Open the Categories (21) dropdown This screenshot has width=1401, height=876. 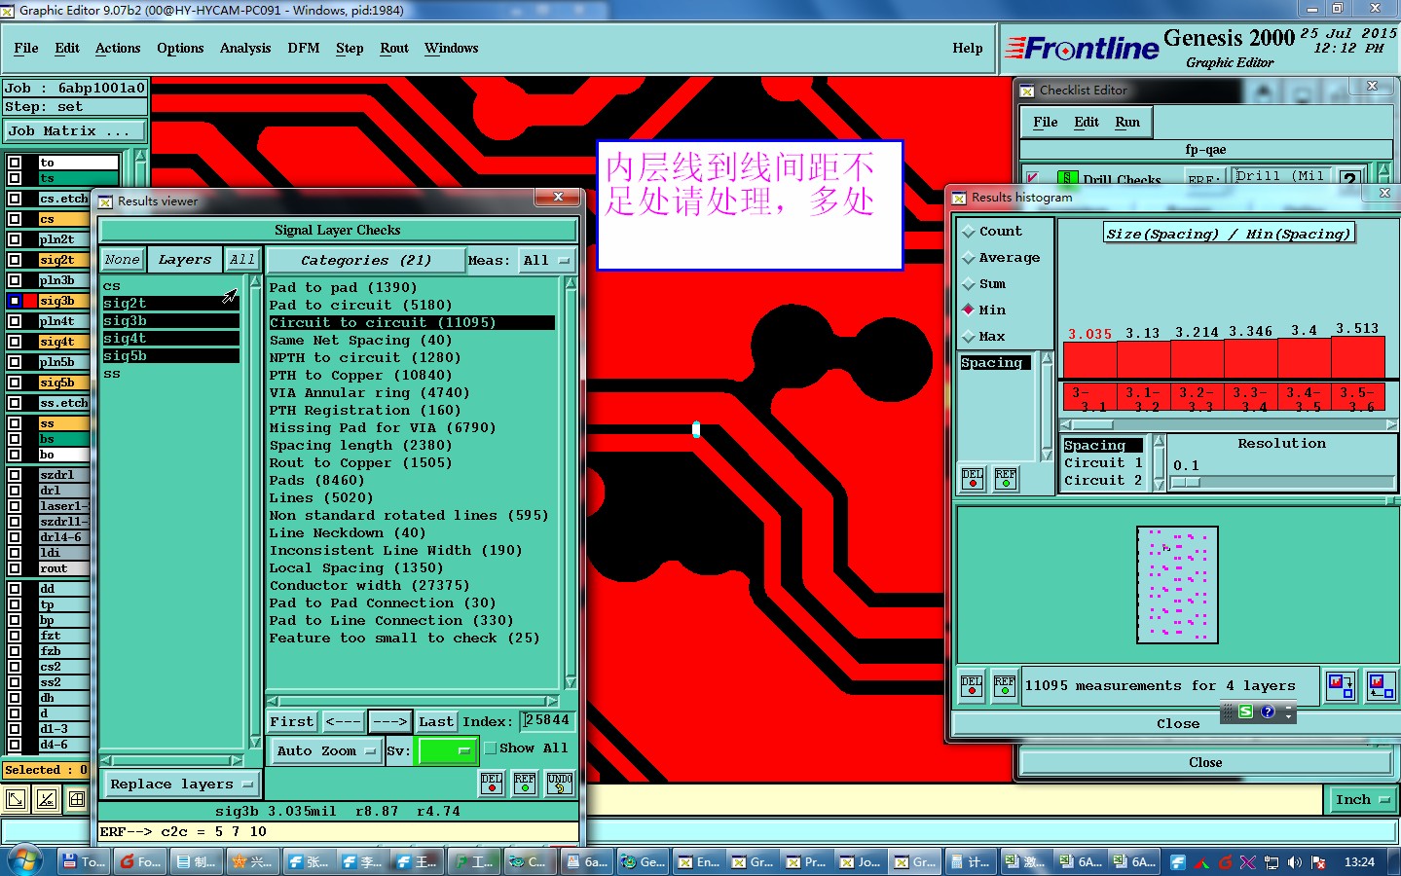tap(366, 260)
